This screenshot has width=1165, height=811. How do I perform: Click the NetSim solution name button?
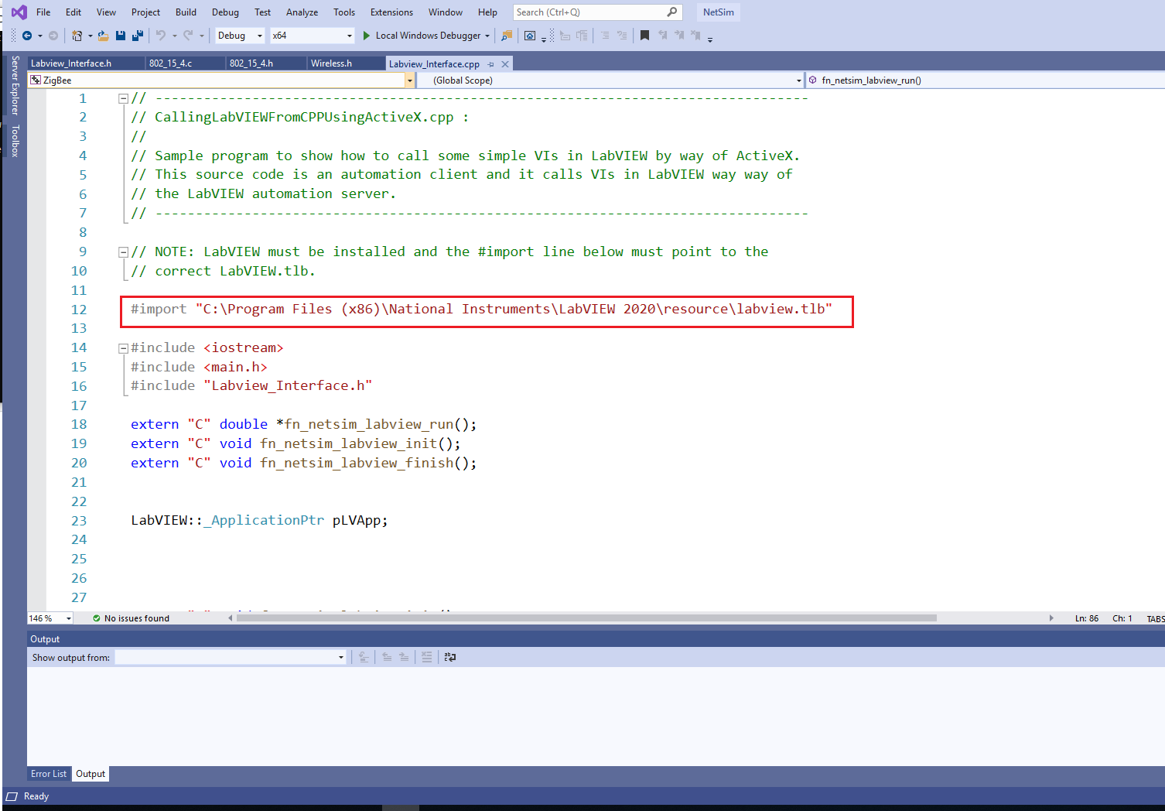[719, 12]
